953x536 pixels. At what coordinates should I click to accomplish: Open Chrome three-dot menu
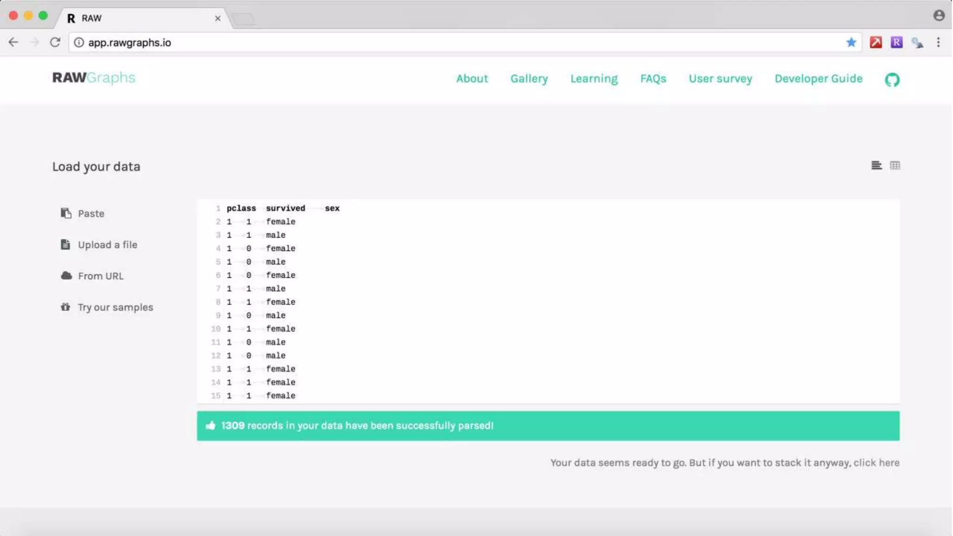938,42
